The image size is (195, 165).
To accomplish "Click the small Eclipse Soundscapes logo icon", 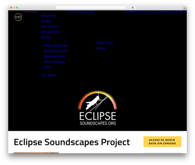I will pyautogui.click(x=18, y=17).
